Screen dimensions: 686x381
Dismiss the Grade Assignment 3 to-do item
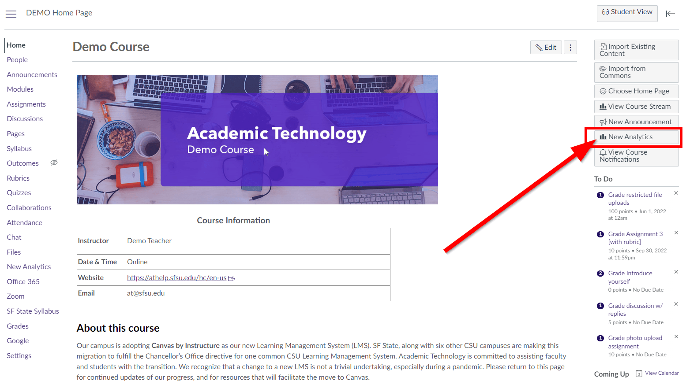coord(676,233)
